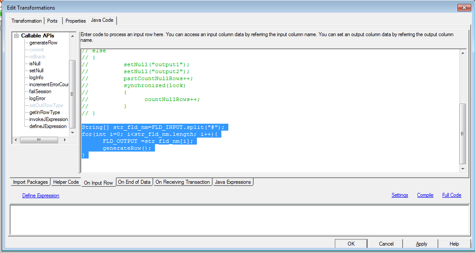Click the Compile link
Image resolution: width=475 pixels, height=253 pixels.
click(425, 195)
